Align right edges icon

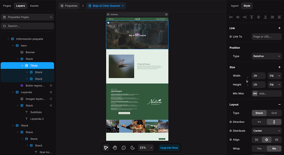[245, 17]
